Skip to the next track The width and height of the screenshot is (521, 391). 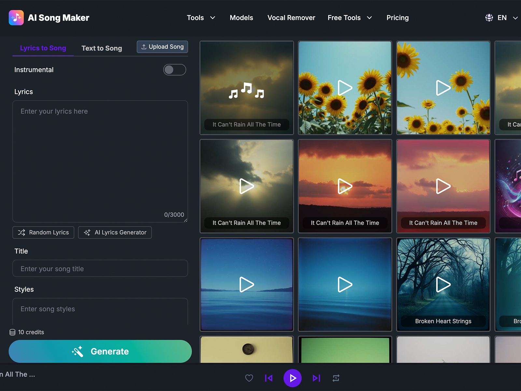316,378
